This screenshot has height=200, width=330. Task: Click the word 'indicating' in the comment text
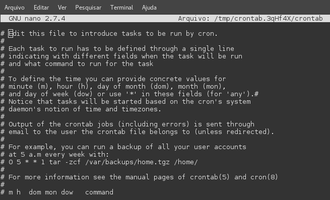29,56
